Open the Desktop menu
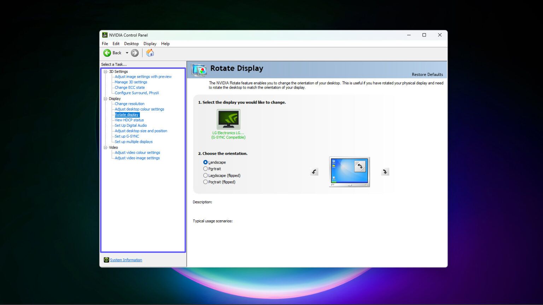 point(131,43)
